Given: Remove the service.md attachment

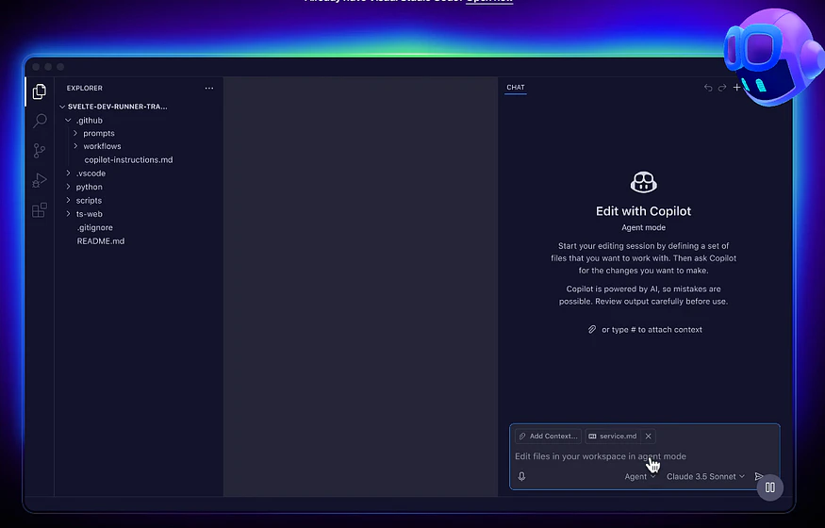Looking at the screenshot, I should pyautogui.click(x=649, y=436).
